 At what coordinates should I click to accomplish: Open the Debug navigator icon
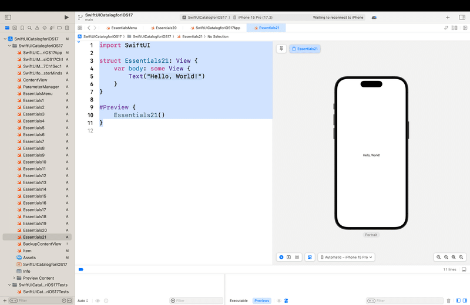pyautogui.click(x=52, y=28)
